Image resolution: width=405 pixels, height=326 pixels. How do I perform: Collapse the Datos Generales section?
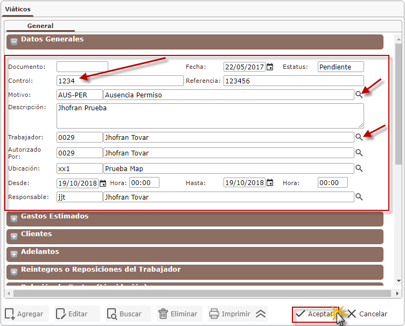[14, 40]
